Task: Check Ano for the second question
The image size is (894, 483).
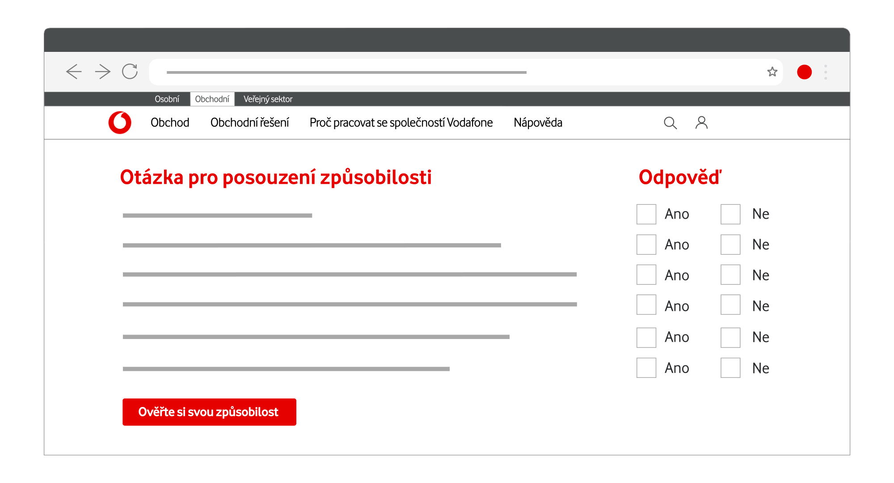Action: point(646,245)
